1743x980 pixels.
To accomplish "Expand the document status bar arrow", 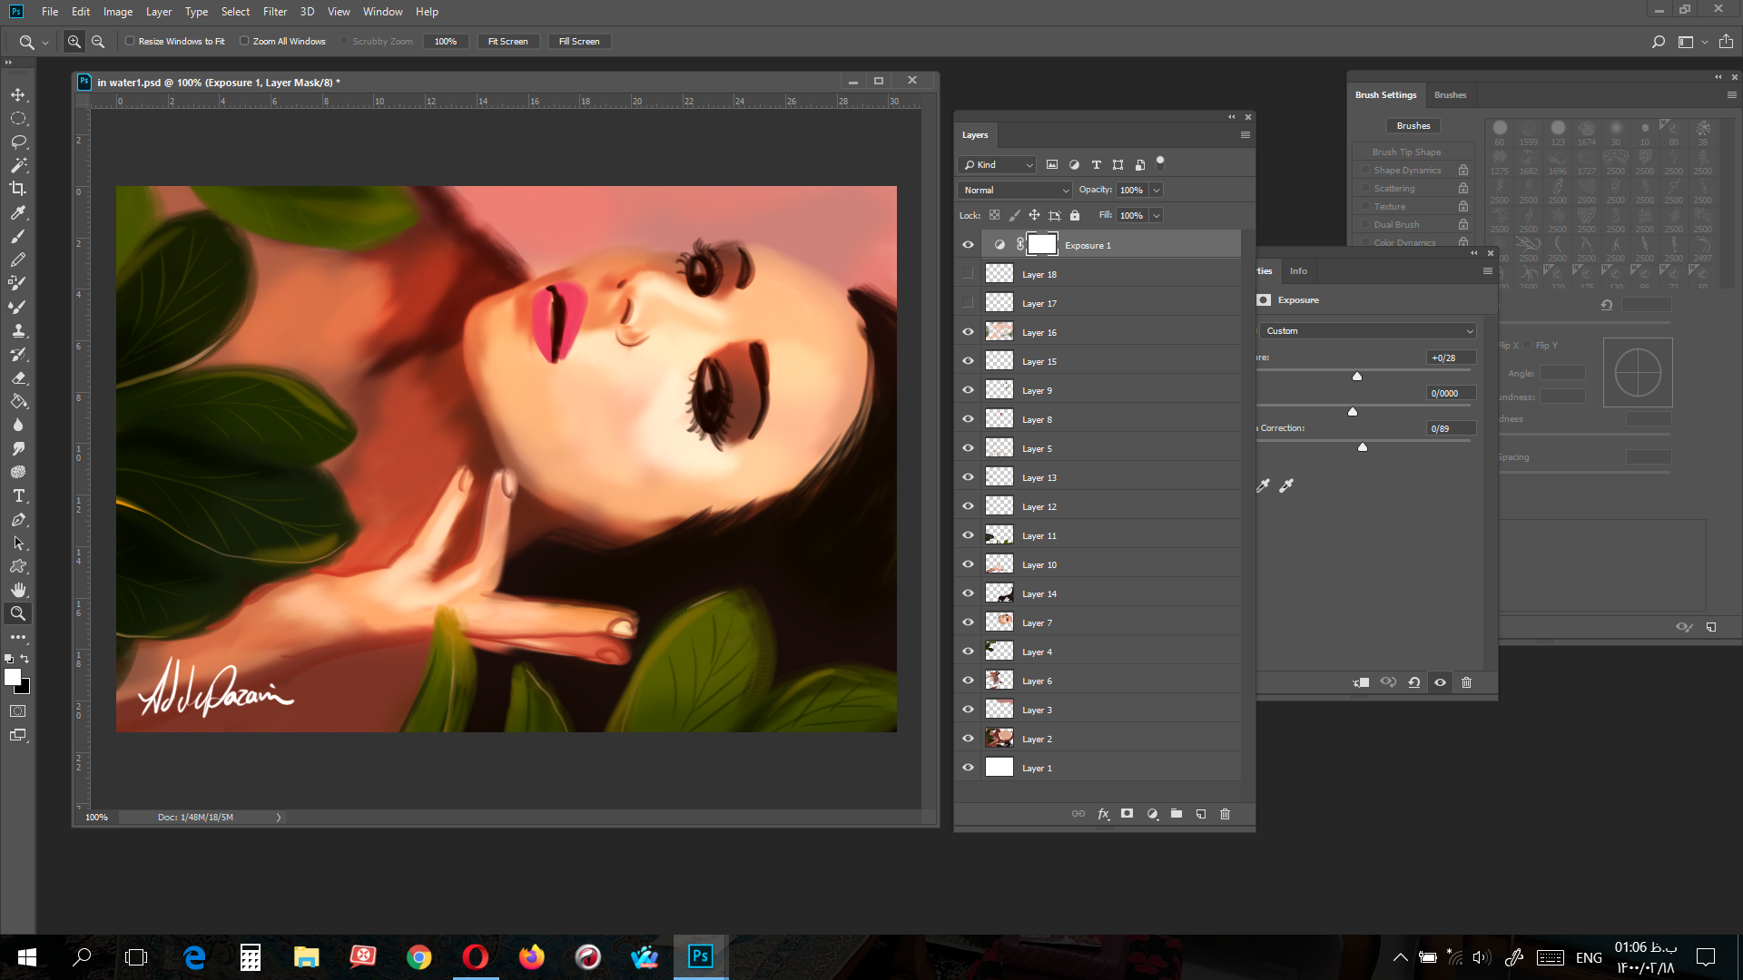I will point(279,818).
